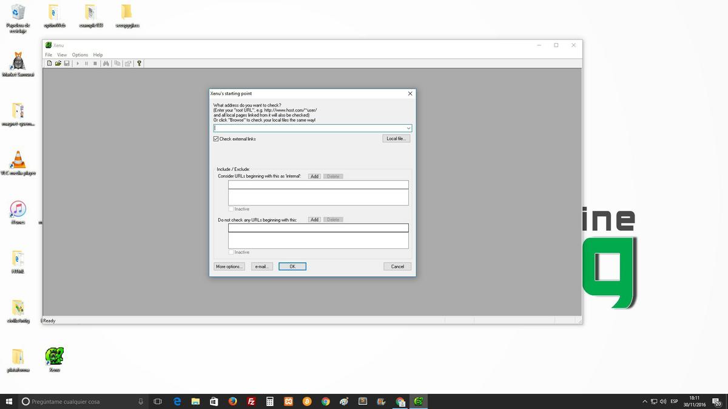Click Add beside internal URLs setting
The width and height of the screenshot is (728, 409).
314,176
